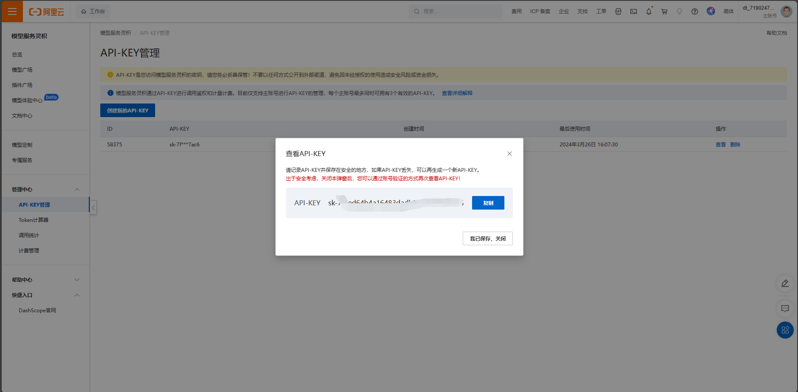
Task: Close dialog with 我已保存，关闭 button
Action: [x=487, y=238]
